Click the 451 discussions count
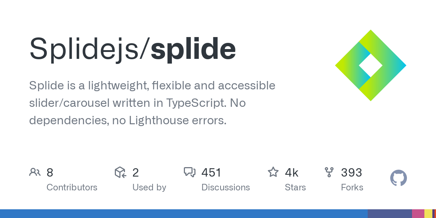Image resolution: width=436 pixels, height=218 pixels. (x=211, y=173)
